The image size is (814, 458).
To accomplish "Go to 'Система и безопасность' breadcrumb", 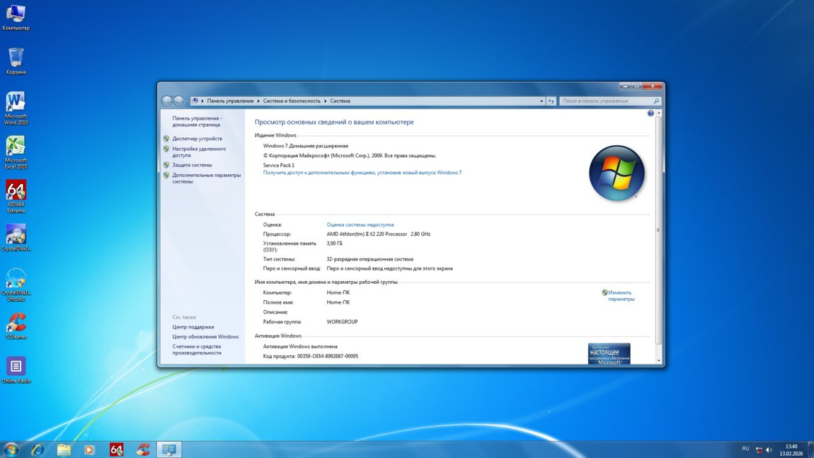I will (x=292, y=101).
